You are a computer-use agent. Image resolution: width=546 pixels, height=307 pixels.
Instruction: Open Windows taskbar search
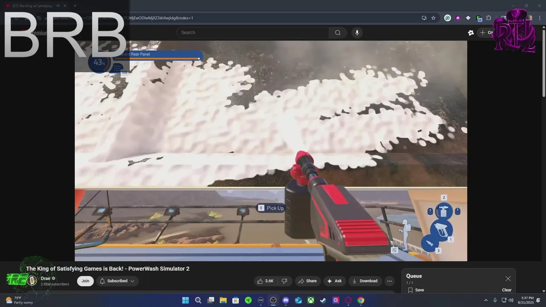198,300
